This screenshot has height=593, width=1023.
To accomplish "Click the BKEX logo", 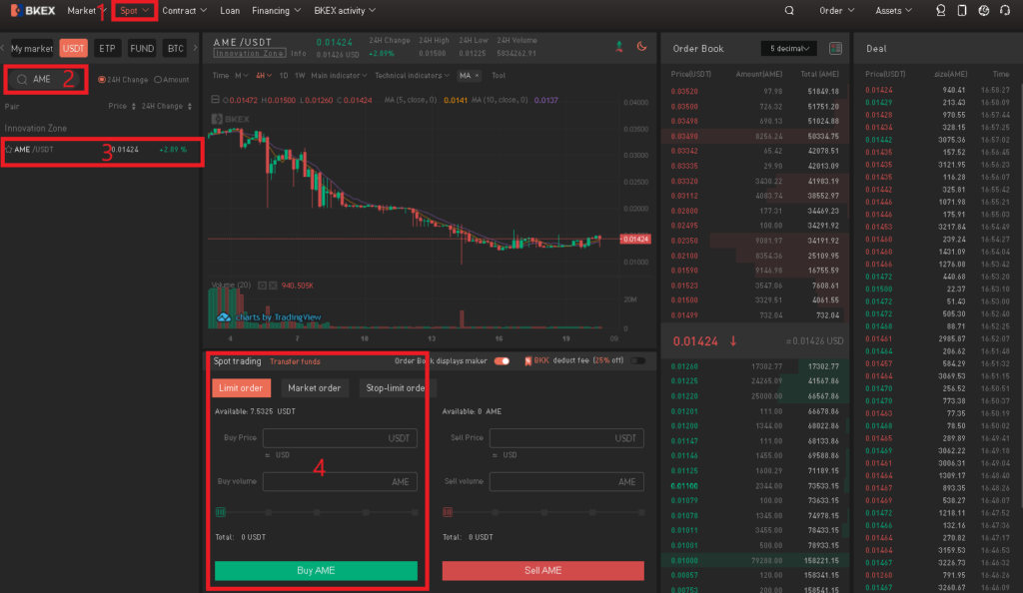I will pyautogui.click(x=33, y=10).
